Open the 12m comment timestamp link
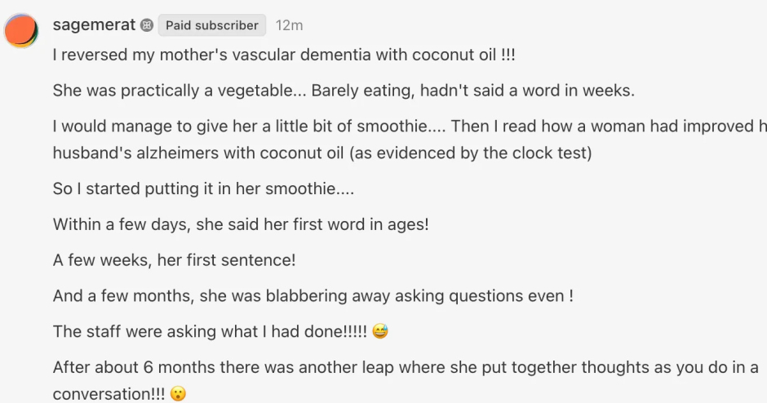 point(289,25)
